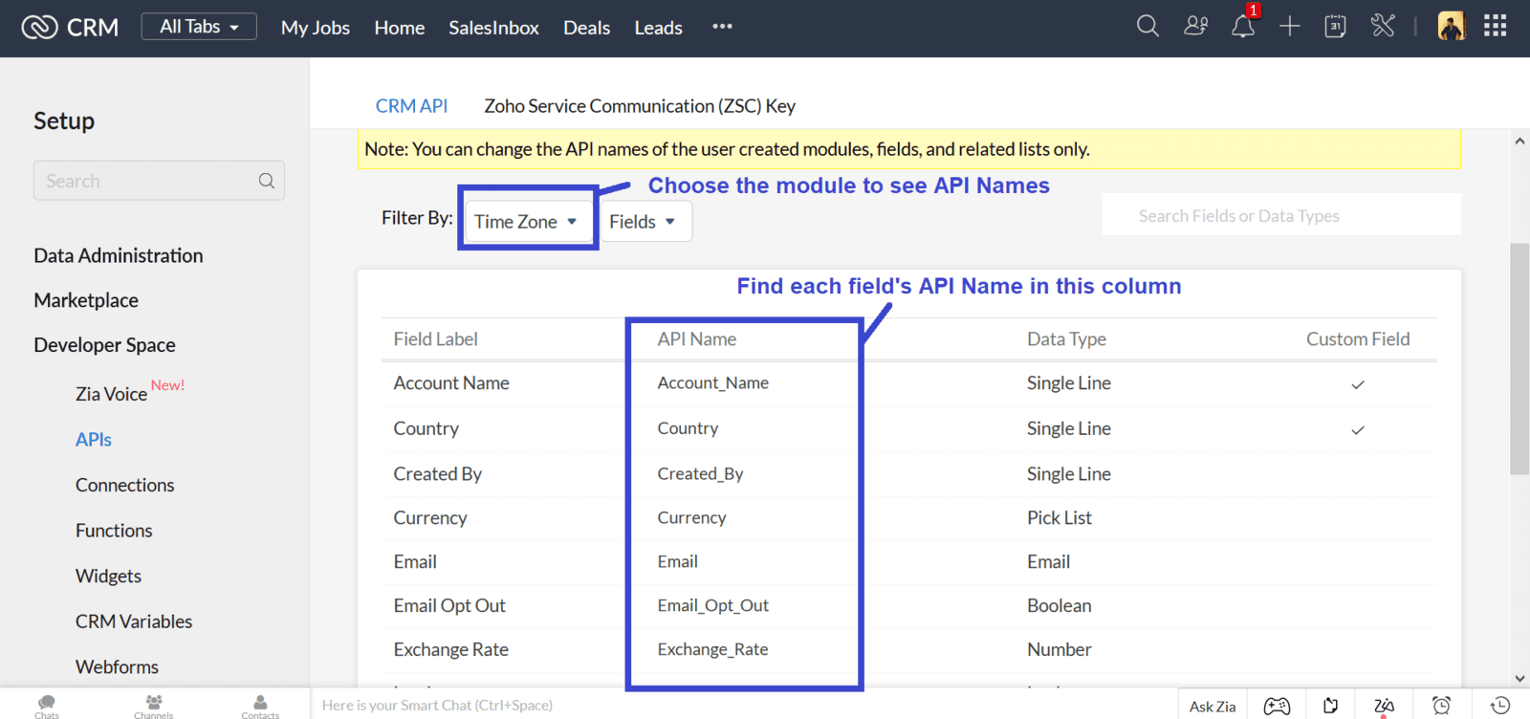Click the Boolean data type cell
The width and height of the screenshot is (1530, 719).
[1060, 605]
